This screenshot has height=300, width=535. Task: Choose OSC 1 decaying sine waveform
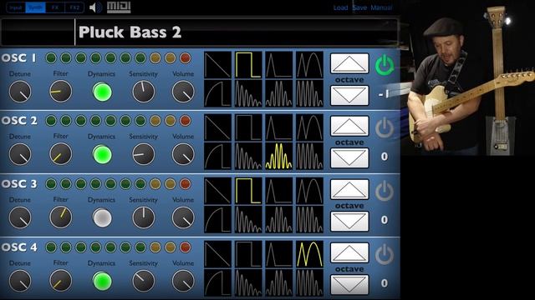pyautogui.click(x=248, y=93)
